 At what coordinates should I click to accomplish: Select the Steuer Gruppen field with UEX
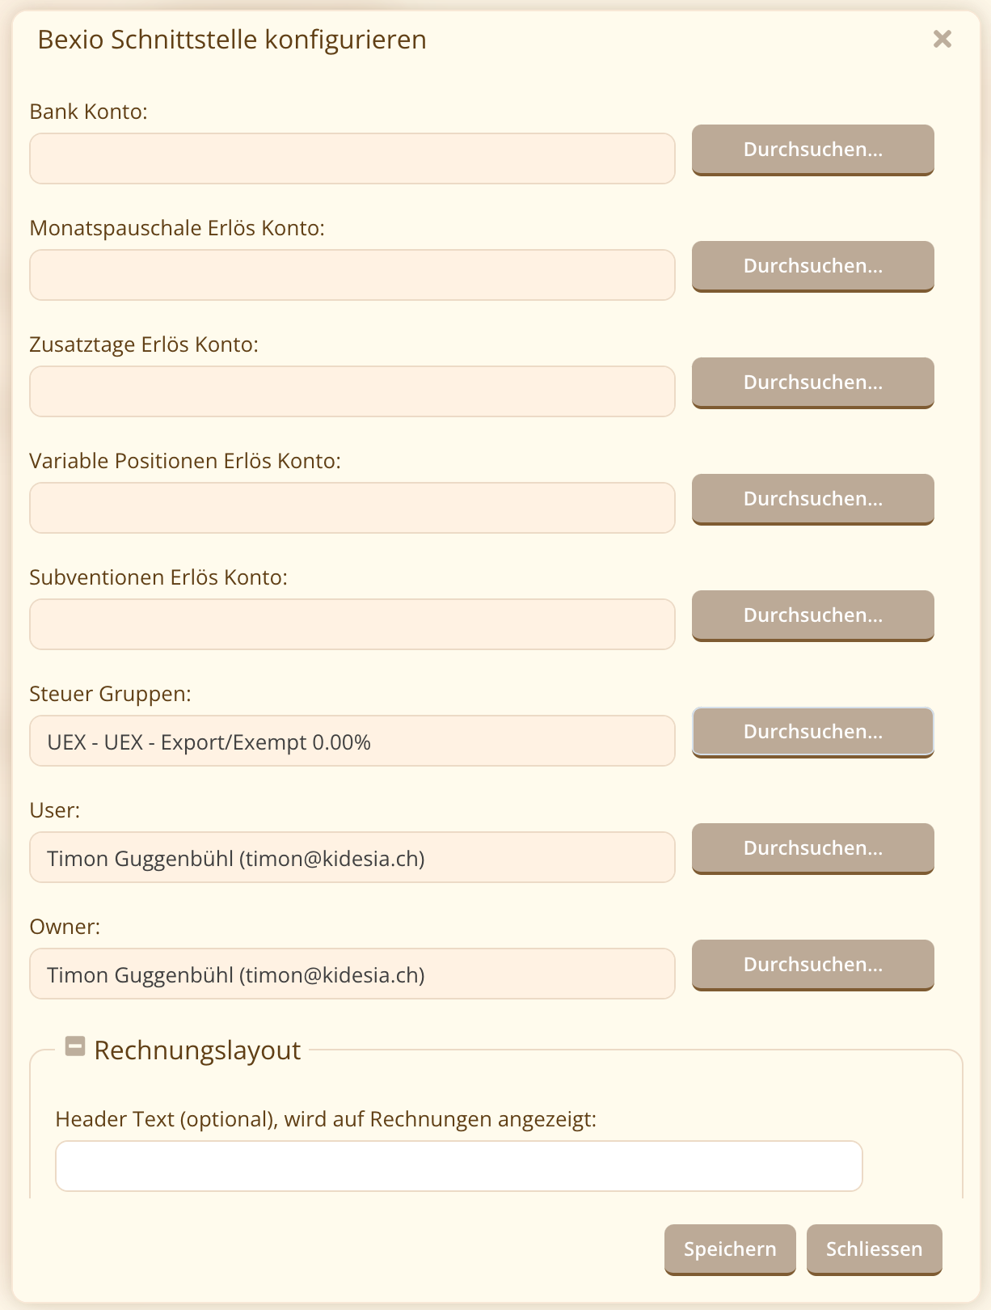point(352,741)
